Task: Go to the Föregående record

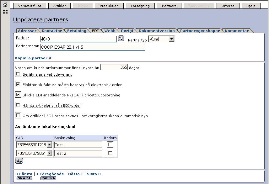Action: 50,174
